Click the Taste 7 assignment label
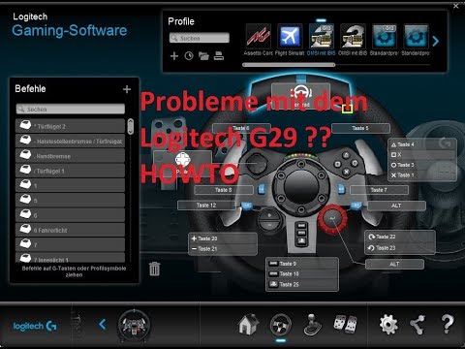The height and width of the screenshot is (349, 465). point(379,190)
